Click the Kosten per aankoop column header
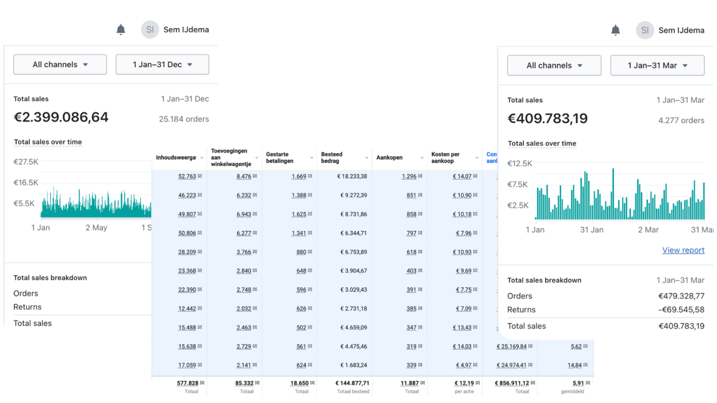This screenshot has height=403, width=717. click(x=445, y=158)
